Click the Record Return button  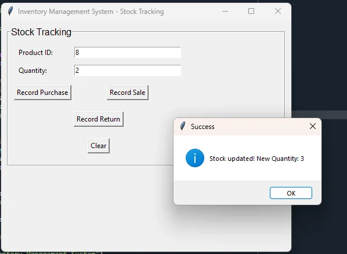pyautogui.click(x=99, y=119)
